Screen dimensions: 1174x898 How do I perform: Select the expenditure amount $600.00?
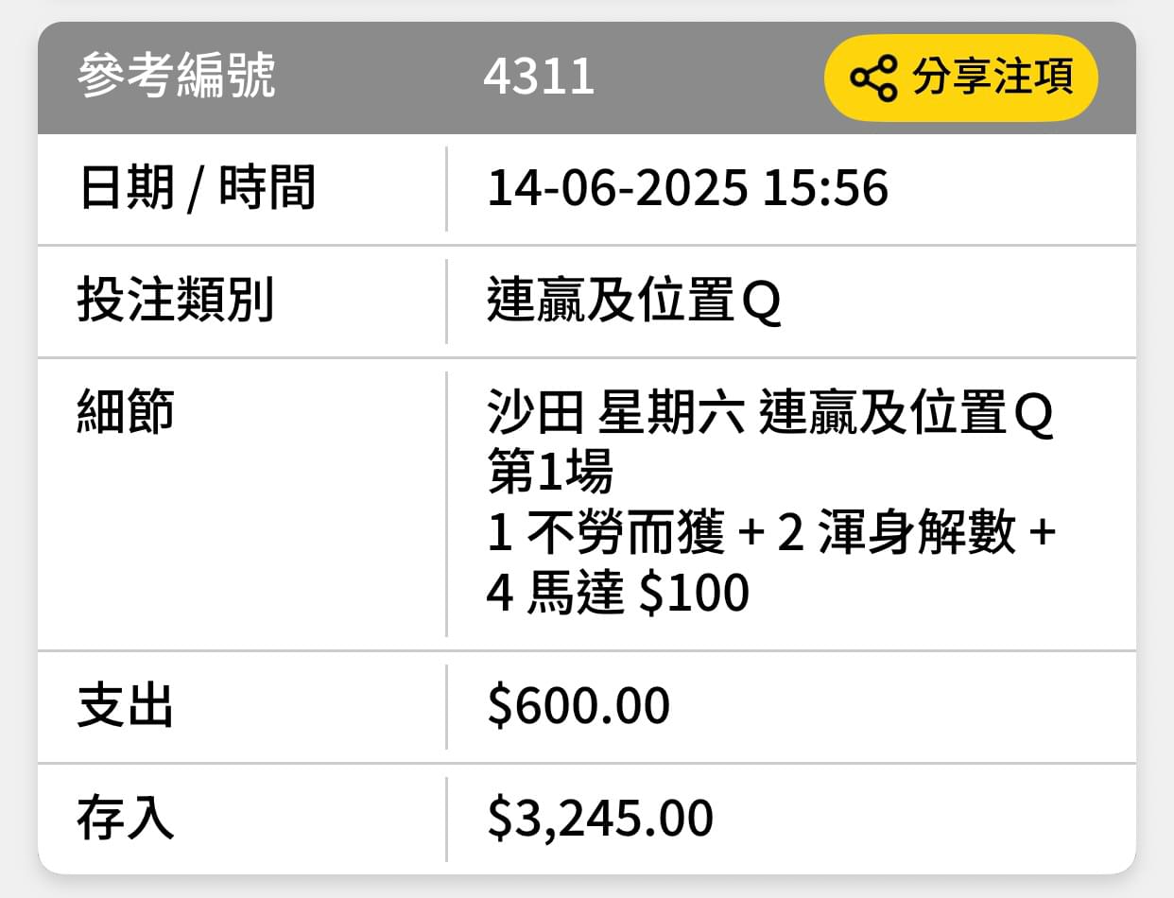578,706
